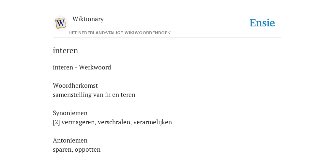Click the line interen - Werkwoord
334x167 pixels.
tap(82, 67)
